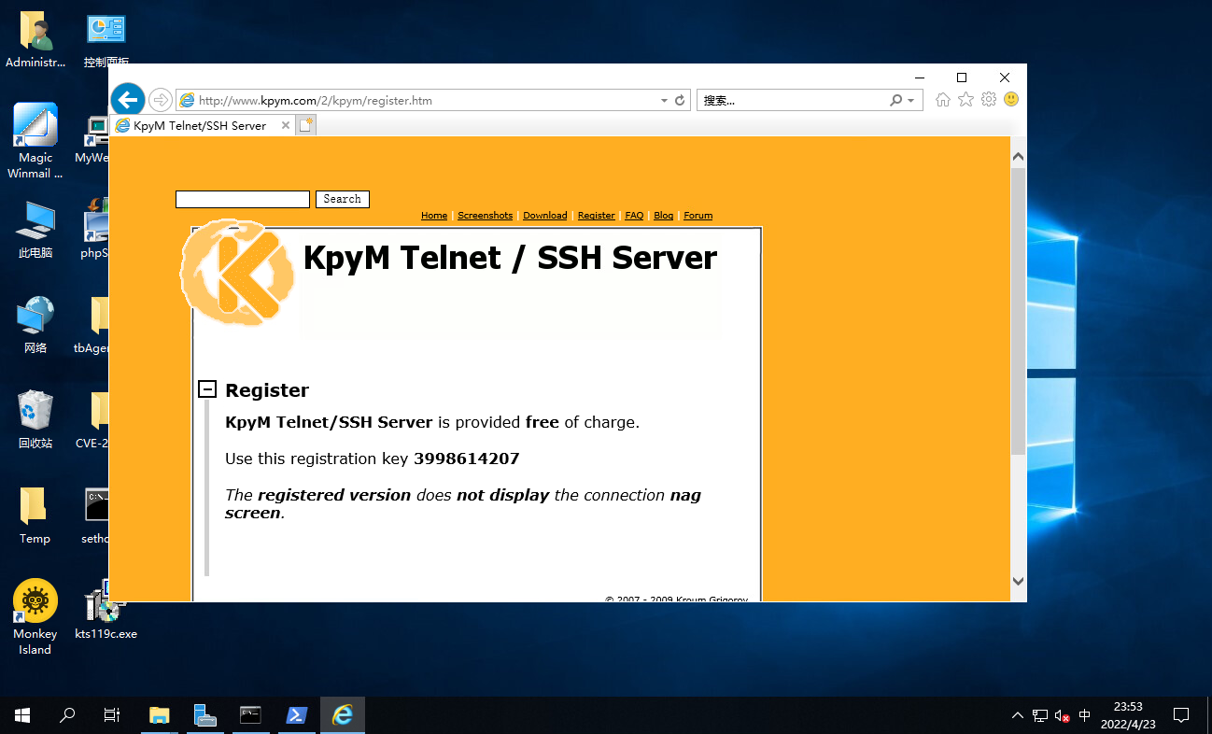
Task: Select the 回收站 recycle bin icon
Action: coord(35,420)
